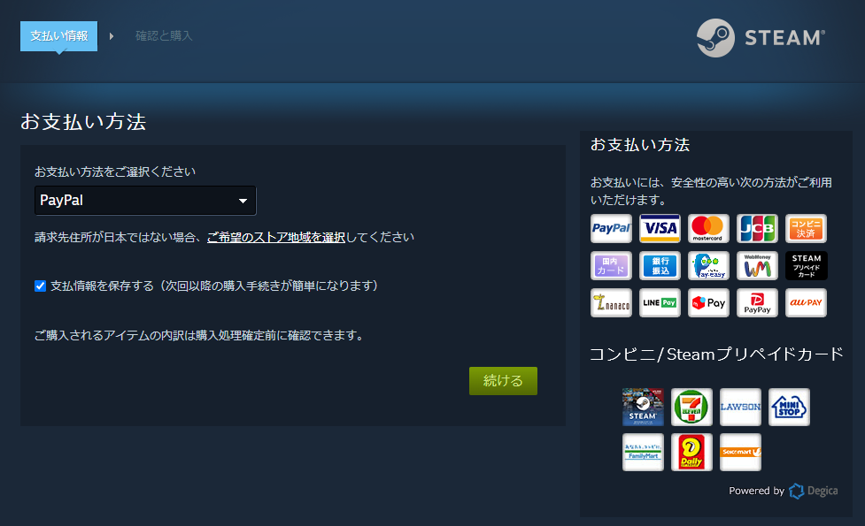Viewport: 865px width, 526px height.
Task: Select the FamilyMart store icon
Action: coord(643,452)
